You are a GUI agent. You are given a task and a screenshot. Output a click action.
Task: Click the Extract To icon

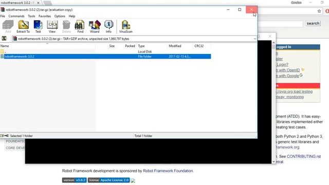(23, 27)
